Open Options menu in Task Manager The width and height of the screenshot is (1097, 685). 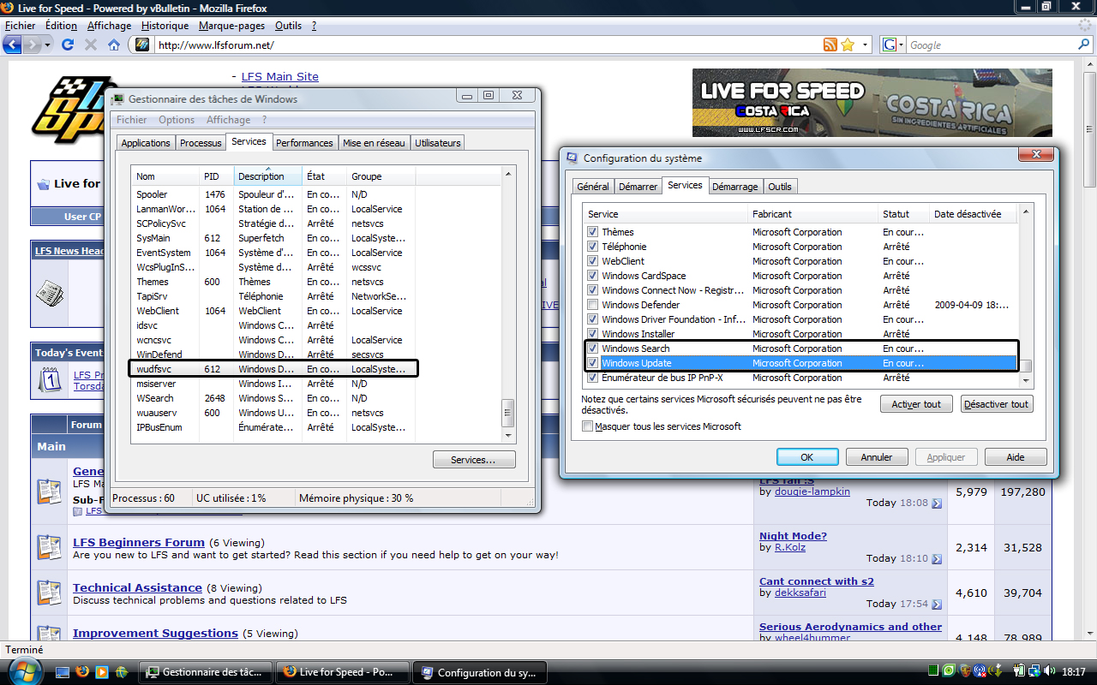coord(177,120)
